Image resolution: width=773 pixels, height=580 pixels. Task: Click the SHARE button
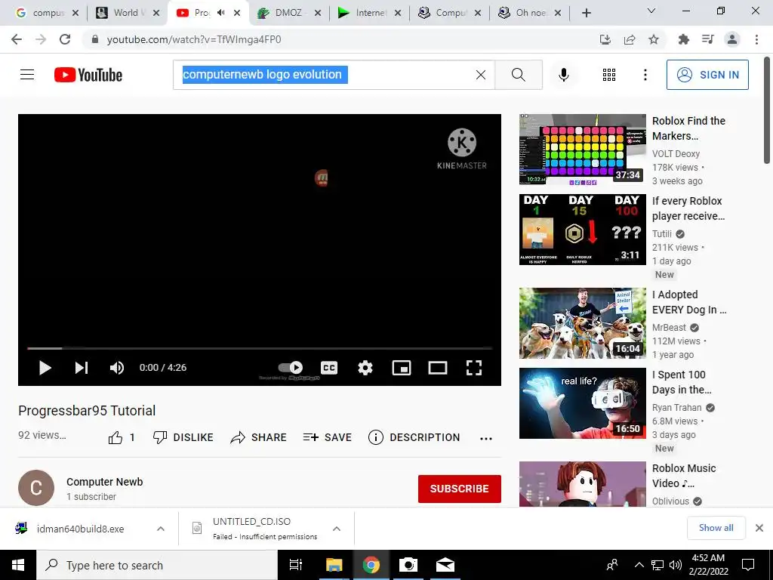pos(258,437)
